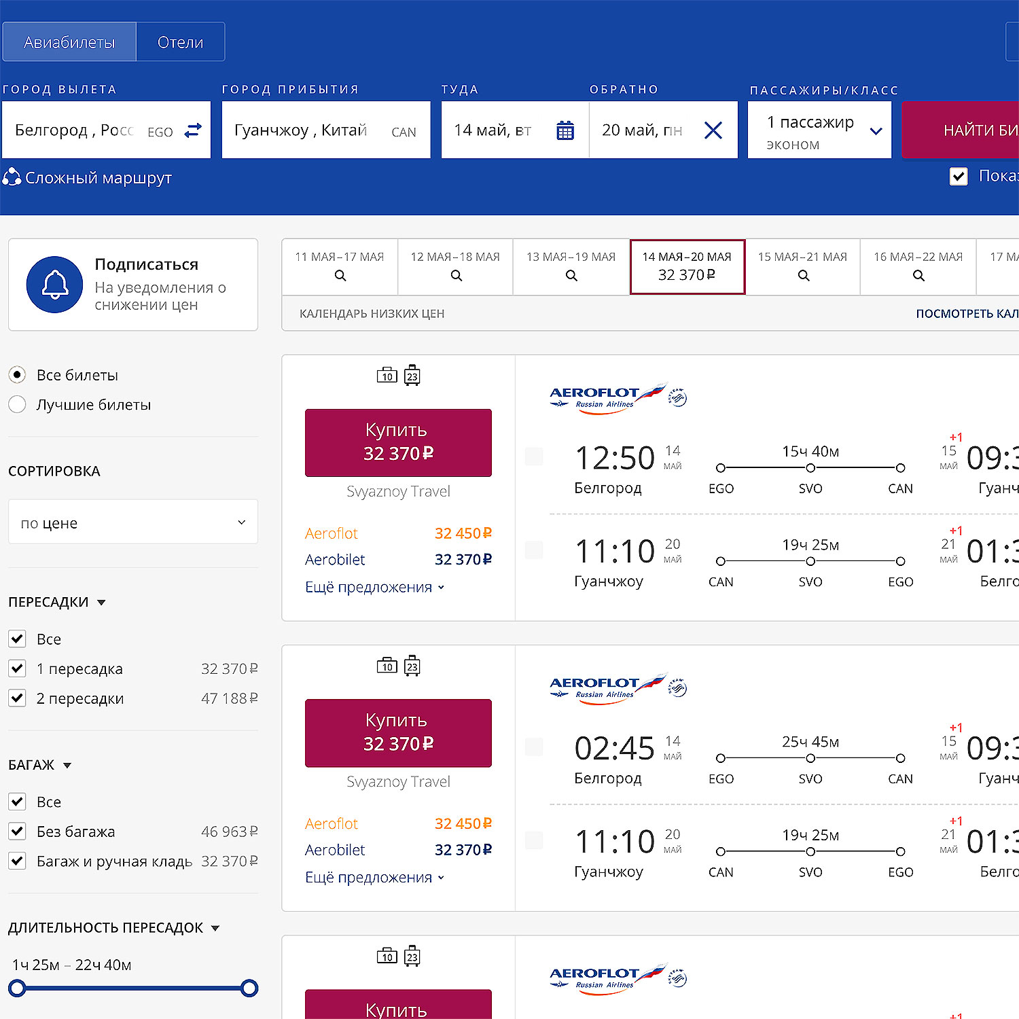
Task: Switch to Авиабилеты tab
Action: (69, 42)
